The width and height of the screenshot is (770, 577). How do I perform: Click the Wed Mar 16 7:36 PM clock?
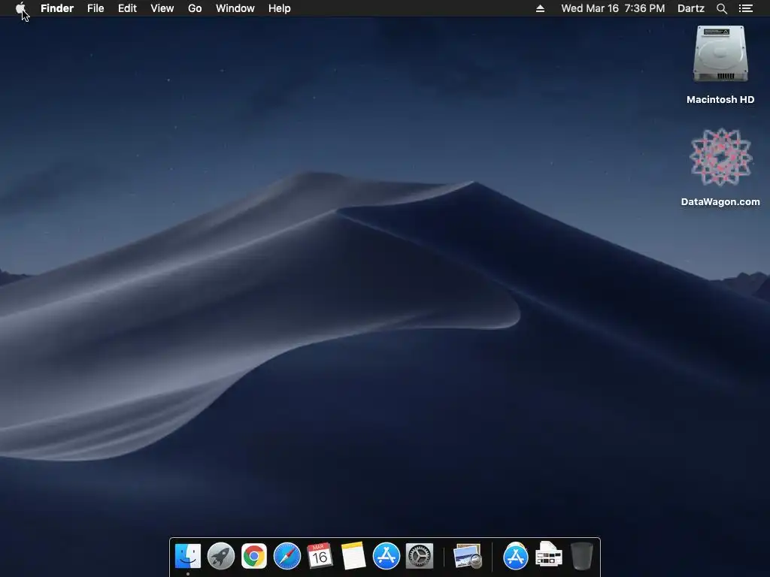click(613, 8)
